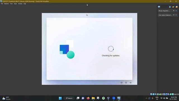Click the keyboard icon in Windows setup

(122, 82)
